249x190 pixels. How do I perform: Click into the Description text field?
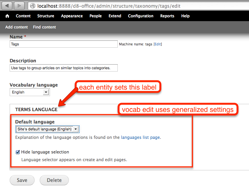[x=64, y=68]
